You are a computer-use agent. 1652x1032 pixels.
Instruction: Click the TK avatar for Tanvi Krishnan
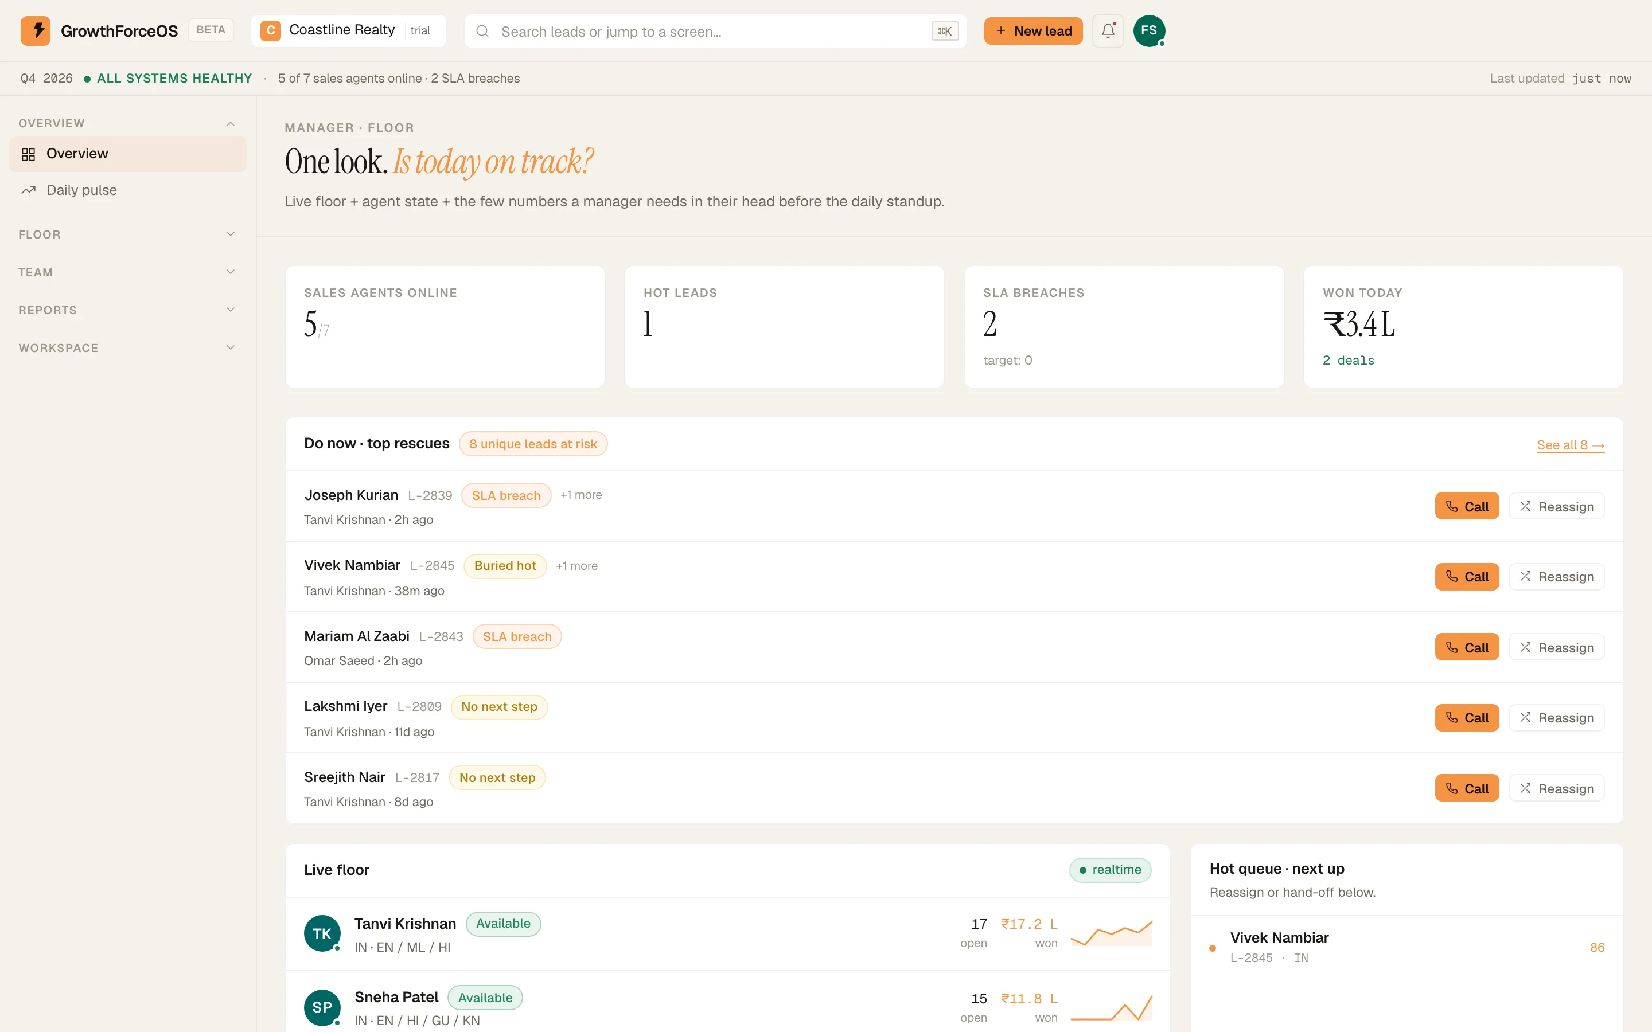pyautogui.click(x=322, y=933)
